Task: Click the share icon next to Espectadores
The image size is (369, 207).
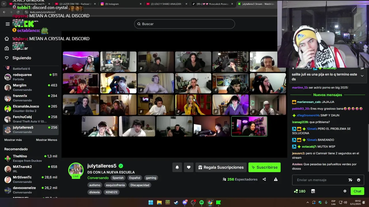Action: point(264,179)
